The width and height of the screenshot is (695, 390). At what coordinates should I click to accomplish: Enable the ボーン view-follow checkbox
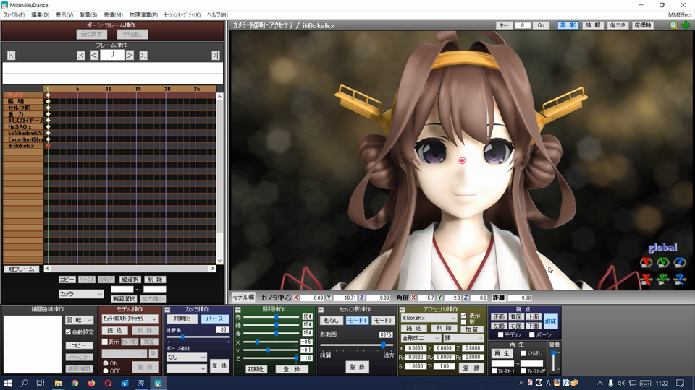(532, 334)
